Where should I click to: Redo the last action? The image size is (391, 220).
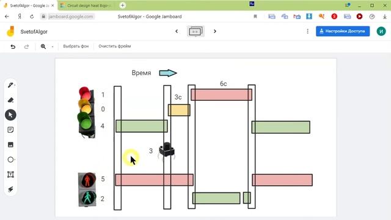(26, 46)
